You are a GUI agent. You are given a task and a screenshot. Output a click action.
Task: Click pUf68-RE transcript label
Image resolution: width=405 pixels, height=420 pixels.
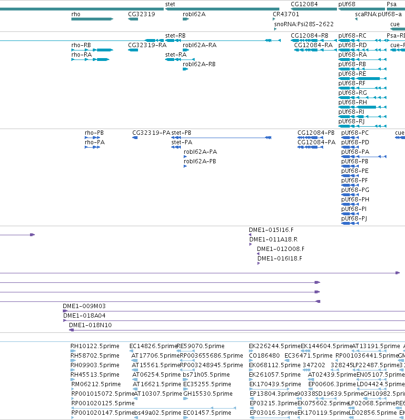pyautogui.click(x=352, y=74)
